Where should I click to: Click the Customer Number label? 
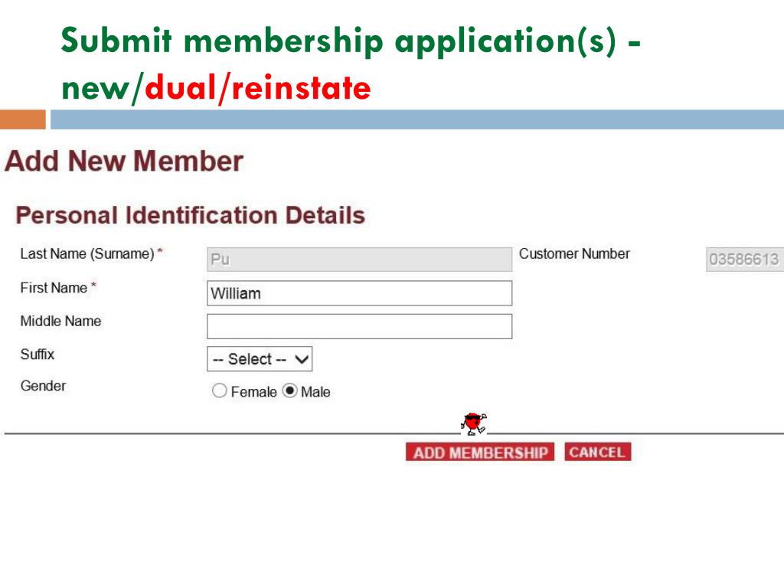coord(574,254)
